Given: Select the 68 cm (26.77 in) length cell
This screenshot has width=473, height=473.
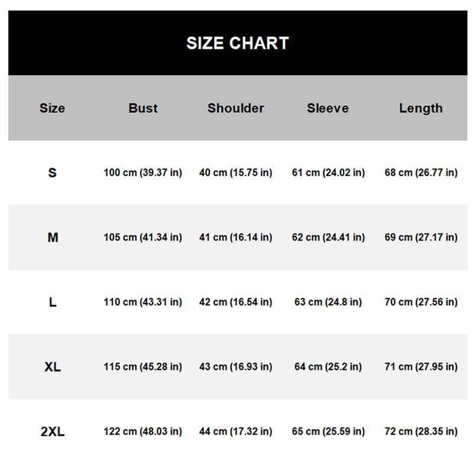Looking at the screenshot, I should 420,173.
